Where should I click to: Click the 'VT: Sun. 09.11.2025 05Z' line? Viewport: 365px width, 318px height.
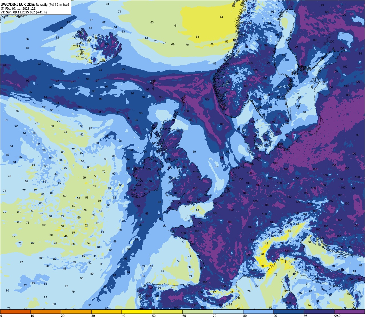18,12
